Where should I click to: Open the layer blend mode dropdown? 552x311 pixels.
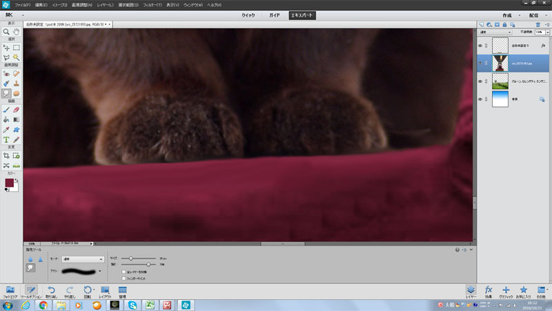pos(495,32)
